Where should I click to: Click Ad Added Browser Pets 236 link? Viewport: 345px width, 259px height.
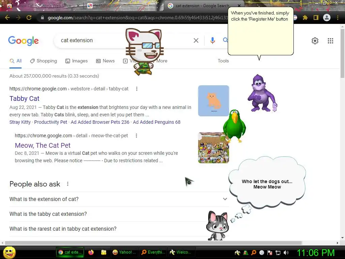100,122
